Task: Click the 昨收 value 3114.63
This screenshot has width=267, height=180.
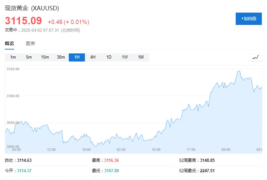Action: pyautogui.click(x=24, y=160)
